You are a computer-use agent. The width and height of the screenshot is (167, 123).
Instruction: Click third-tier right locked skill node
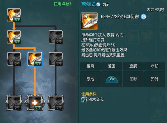(56, 59)
